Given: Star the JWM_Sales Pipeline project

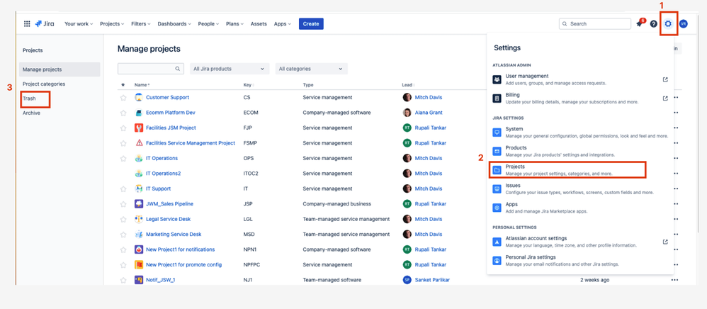Looking at the screenshot, I should [x=123, y=204].
